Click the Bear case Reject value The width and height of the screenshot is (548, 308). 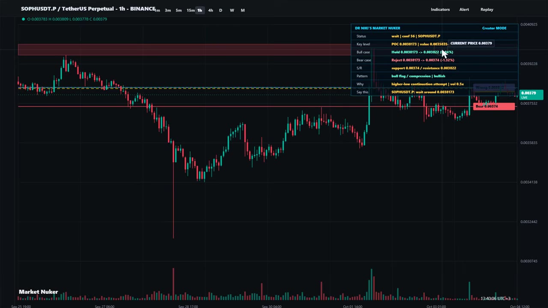tap(423, 60)
